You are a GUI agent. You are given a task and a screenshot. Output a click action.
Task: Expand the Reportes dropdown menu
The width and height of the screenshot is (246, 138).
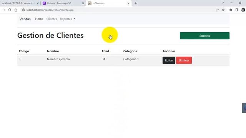[x=68, y=19]
